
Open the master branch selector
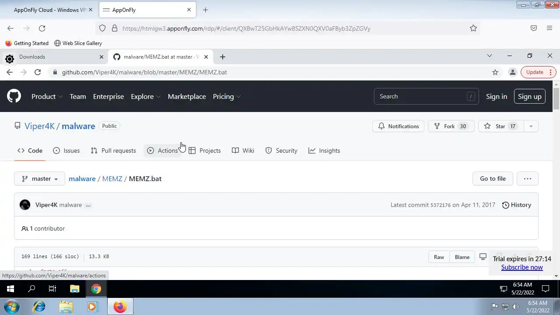tap(39, 178)
